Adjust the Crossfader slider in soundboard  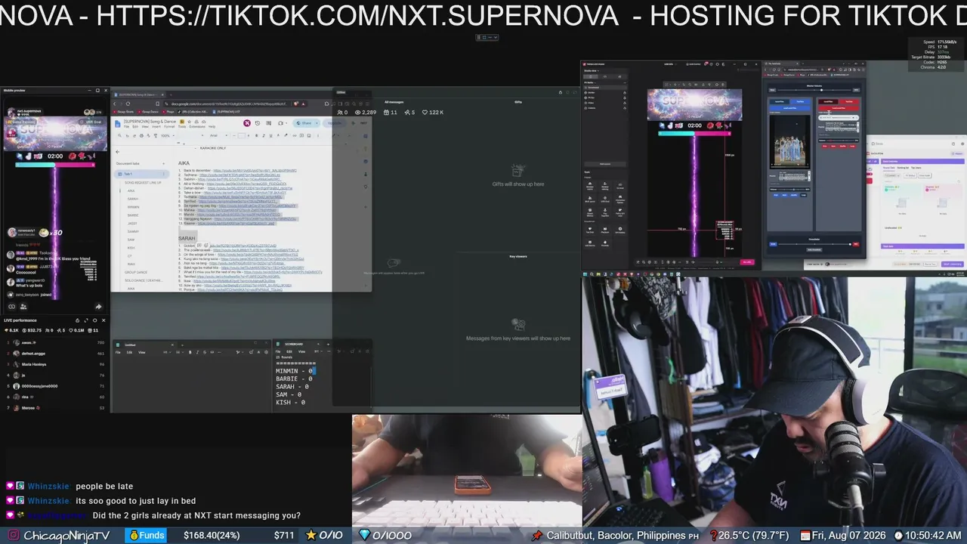click(x=814, y=243)
